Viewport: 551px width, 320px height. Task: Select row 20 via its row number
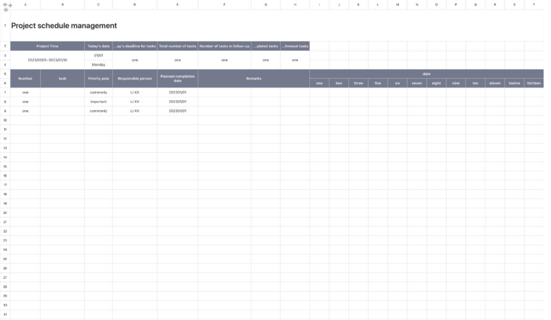click(x=5, y=213)
